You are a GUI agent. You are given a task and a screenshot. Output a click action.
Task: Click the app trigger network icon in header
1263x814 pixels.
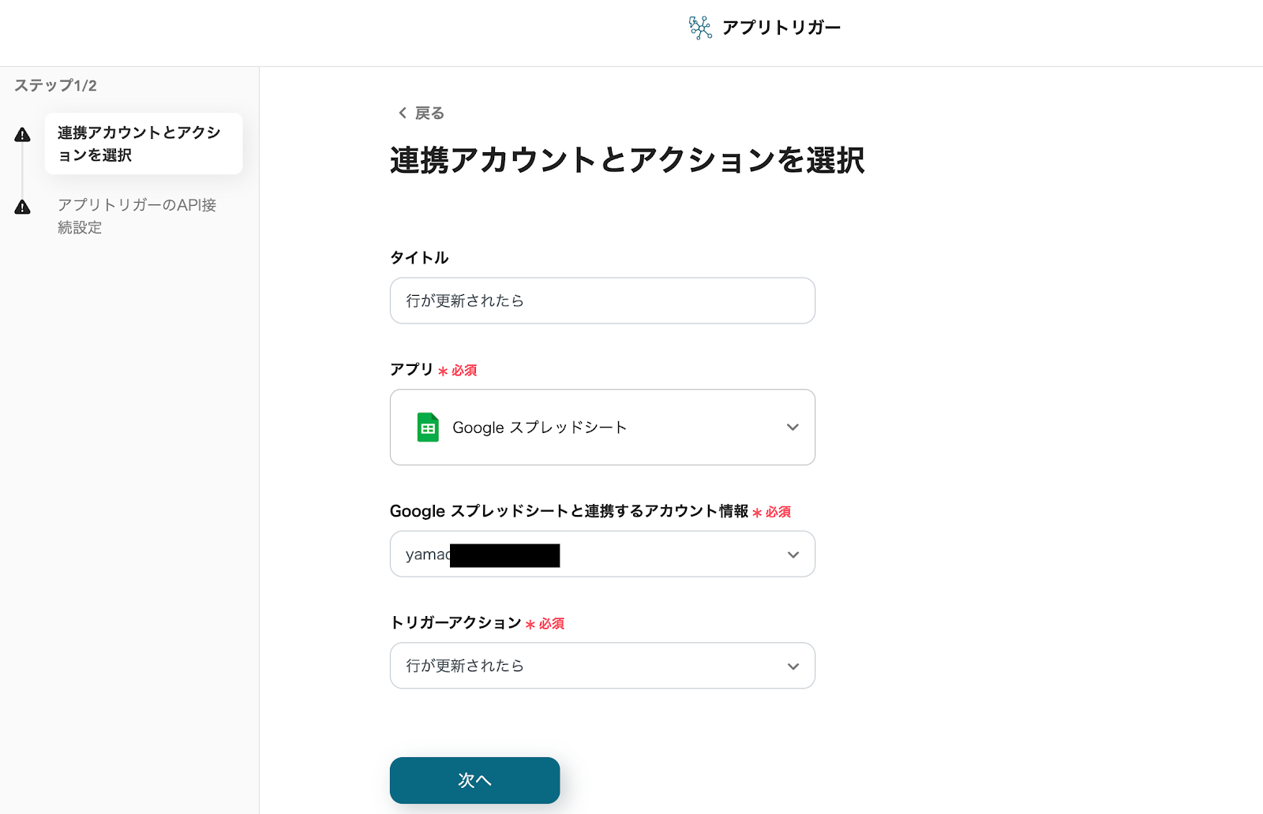tap(699, 28)
